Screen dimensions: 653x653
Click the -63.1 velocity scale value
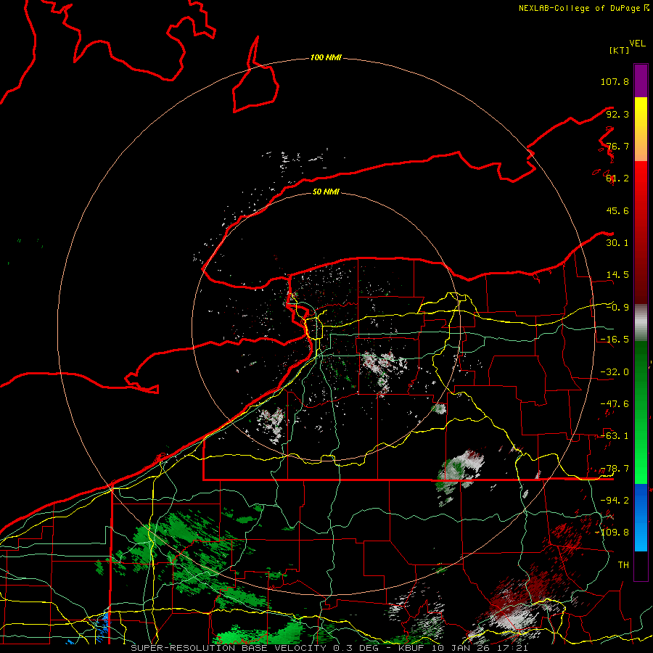point(615,436)
